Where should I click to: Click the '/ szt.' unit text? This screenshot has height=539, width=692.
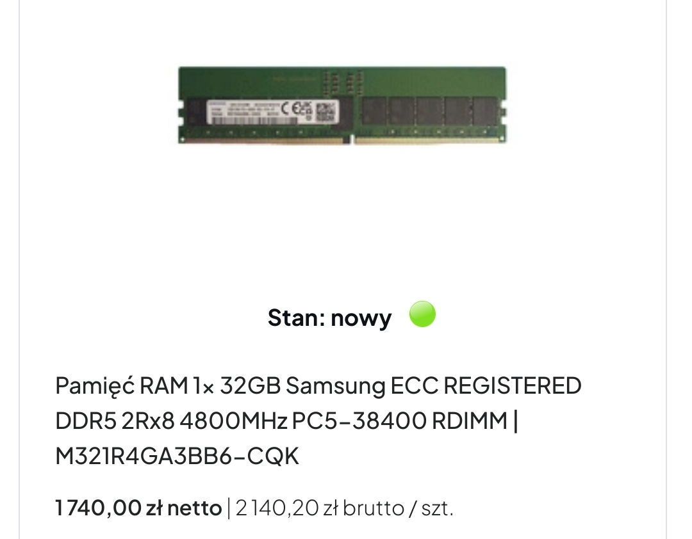click(x=431, y=508)
